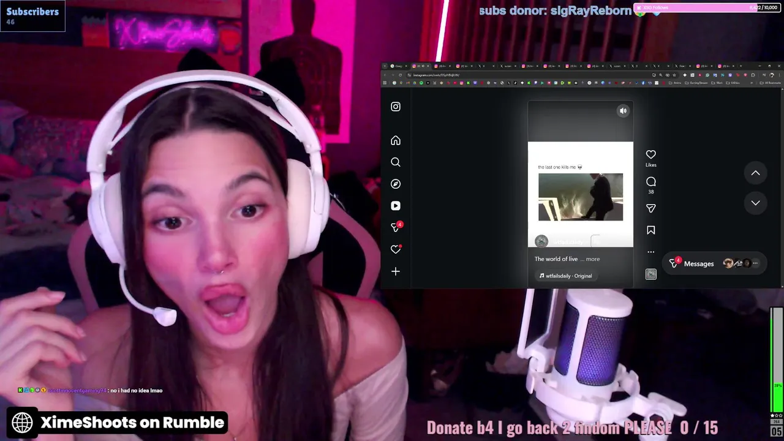Image resolution: width=784 pixels, height=441 pixels.
Task: Open the Utilities bookmarks folder
Action: coord(733,83)
